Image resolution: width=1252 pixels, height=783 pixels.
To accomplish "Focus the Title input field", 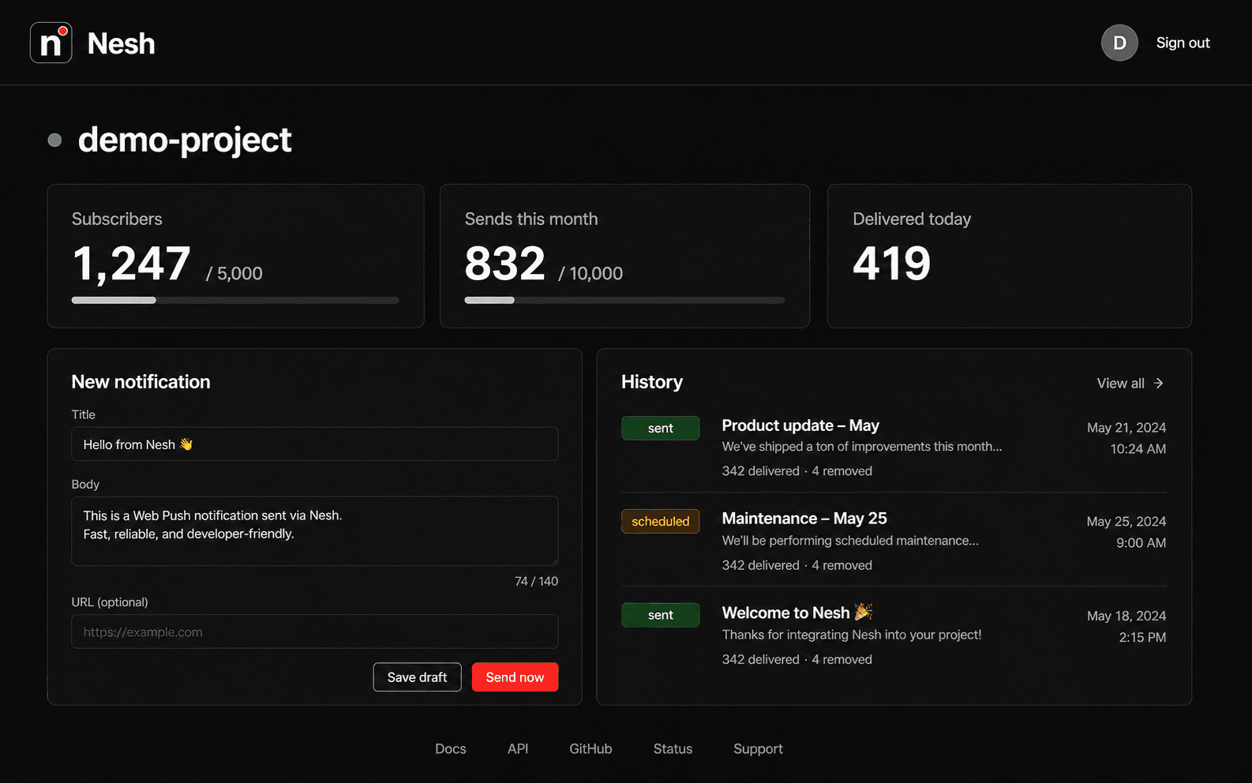I will click(315, 444).
